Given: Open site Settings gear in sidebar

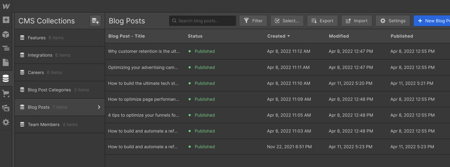Looking at the screenshot, I should click(6, 122).
